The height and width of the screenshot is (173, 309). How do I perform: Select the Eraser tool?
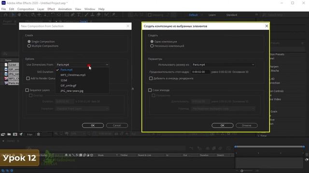[x=98, y=15]
